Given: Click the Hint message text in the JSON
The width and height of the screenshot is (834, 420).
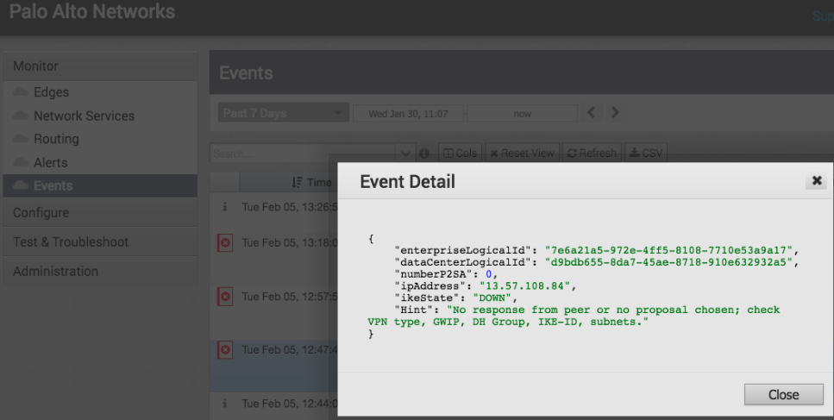Looking at the screenshot, I should (574, 316).
